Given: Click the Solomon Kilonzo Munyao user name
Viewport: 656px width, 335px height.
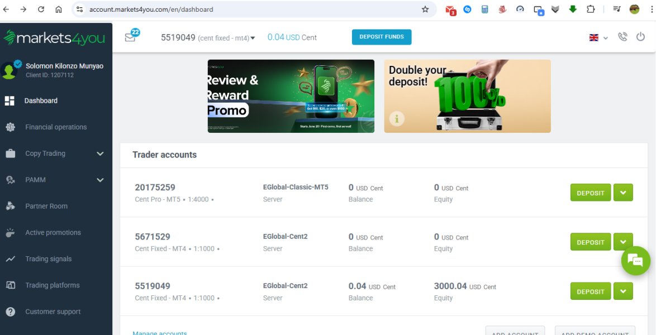Looking at the screenshot, I should click(x=64, y=66).
